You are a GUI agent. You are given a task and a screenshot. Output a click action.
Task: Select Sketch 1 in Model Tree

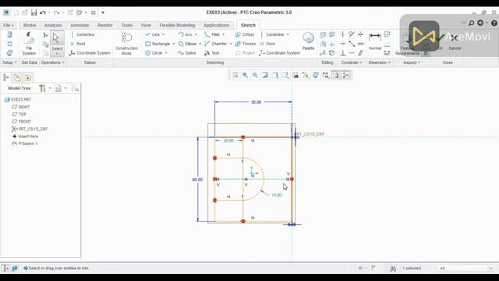[x=25, y=144]
